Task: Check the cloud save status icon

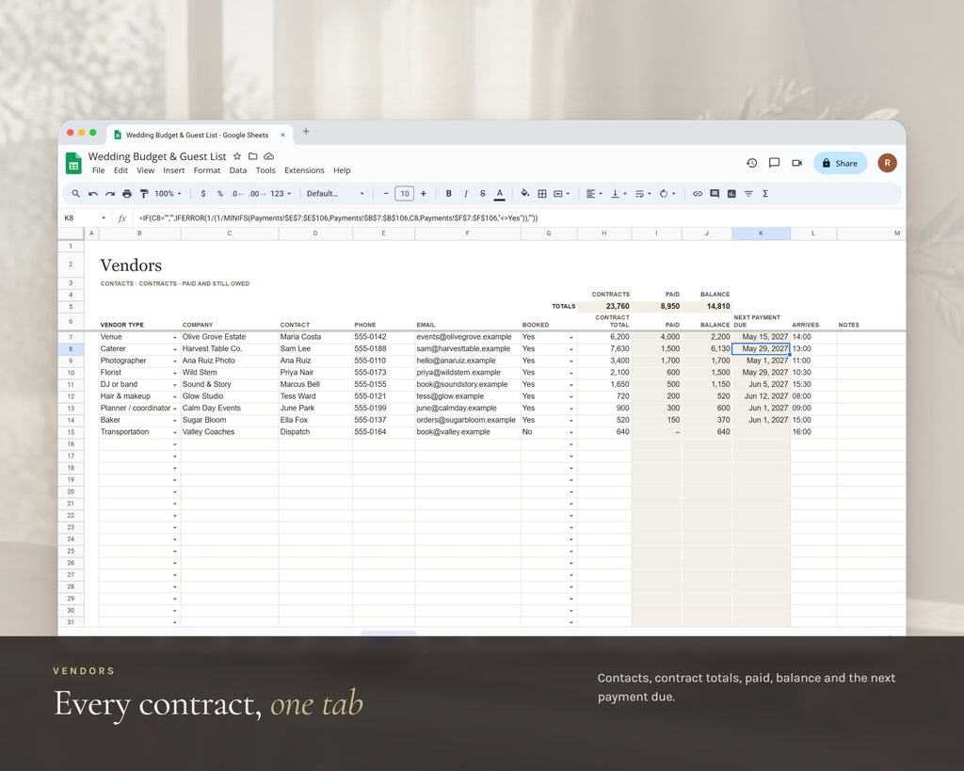Action: coord(268,156)
